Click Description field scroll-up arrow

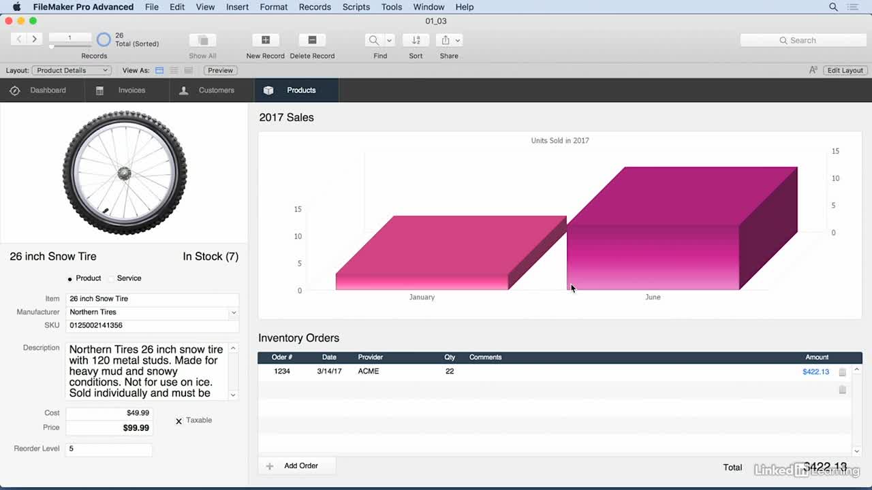(x=233, y=348)
